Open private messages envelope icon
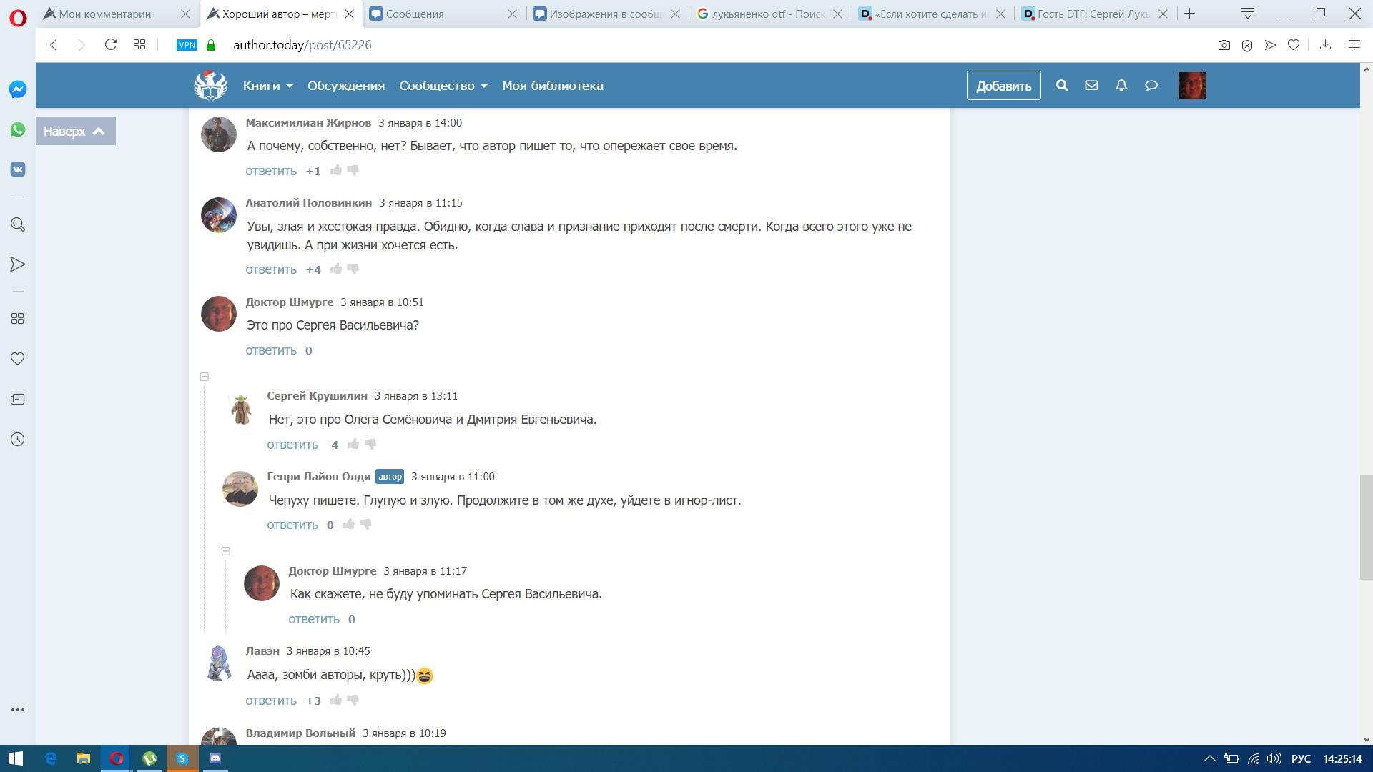 coord(1091,86)
